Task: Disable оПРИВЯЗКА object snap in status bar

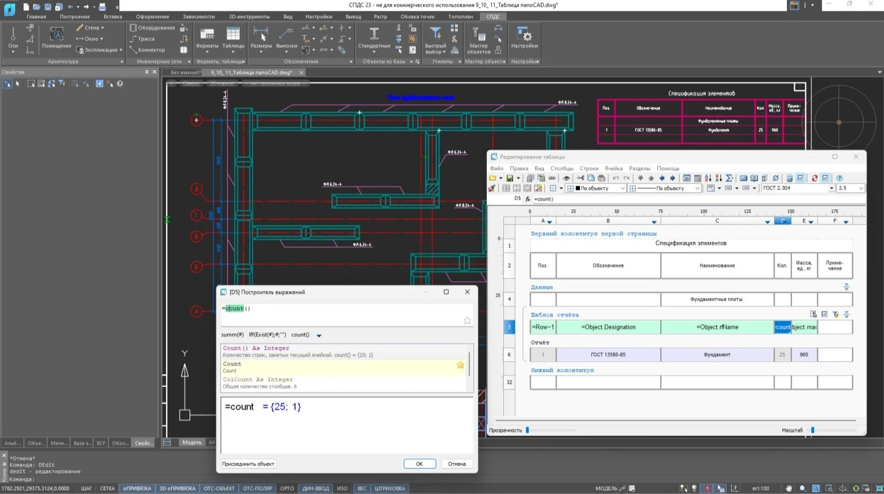Action: (137, 488)
